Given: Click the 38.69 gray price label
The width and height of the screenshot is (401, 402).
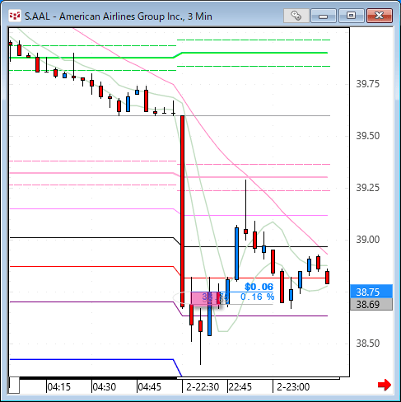Looking at the screenshot, I should pos(371,304).
